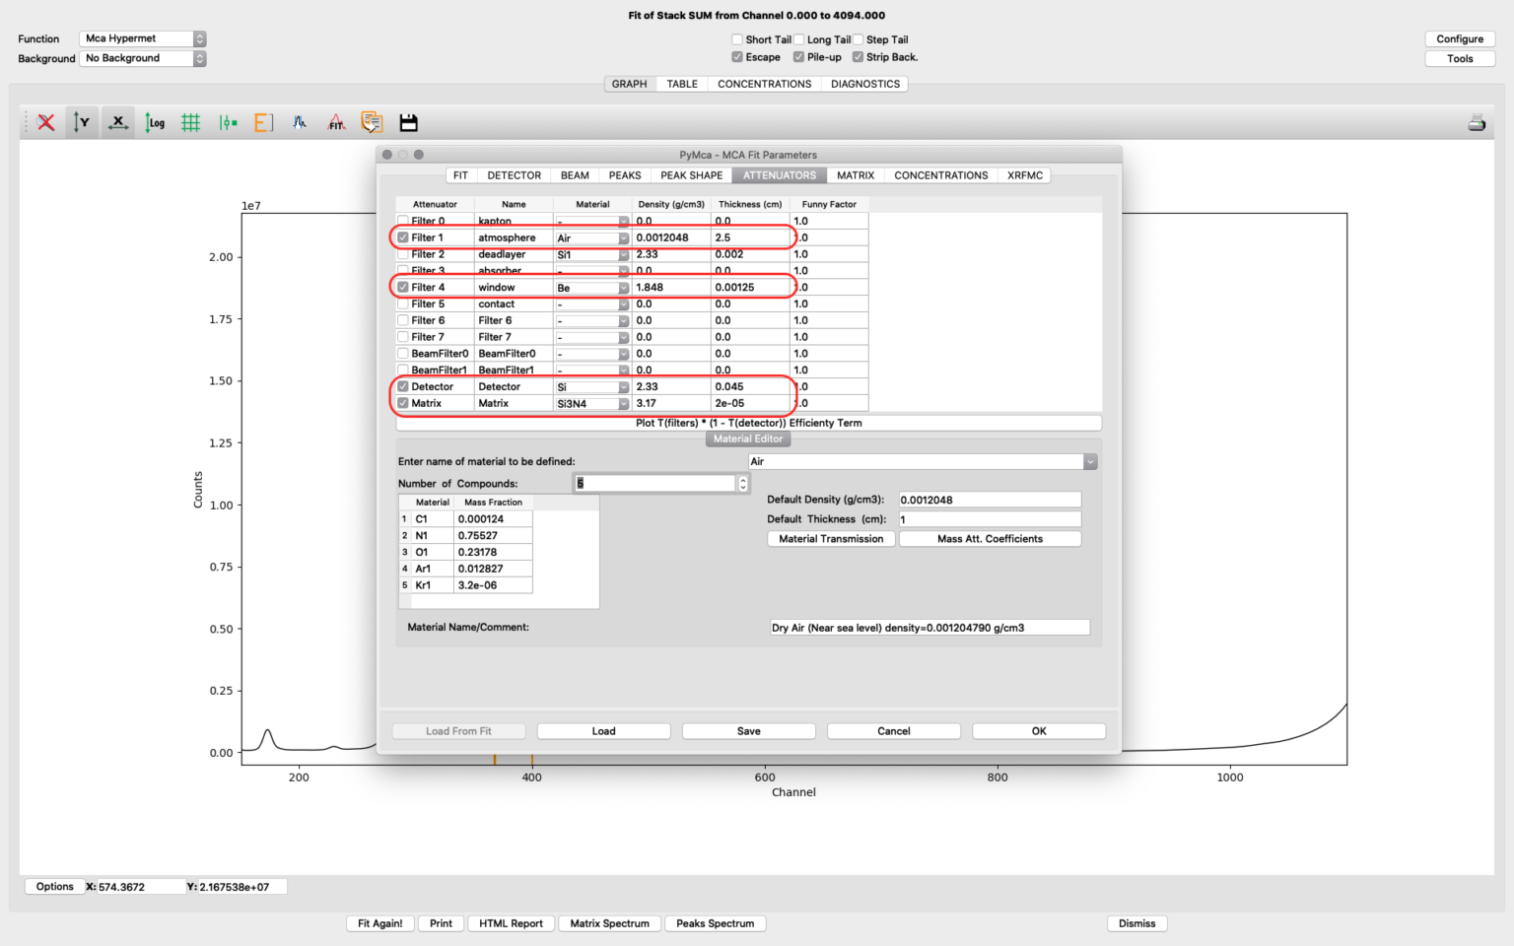Viewport: 1514px width, 946px height.
Task: Enable the Short Tail checkbox
Action: point(736,39)
